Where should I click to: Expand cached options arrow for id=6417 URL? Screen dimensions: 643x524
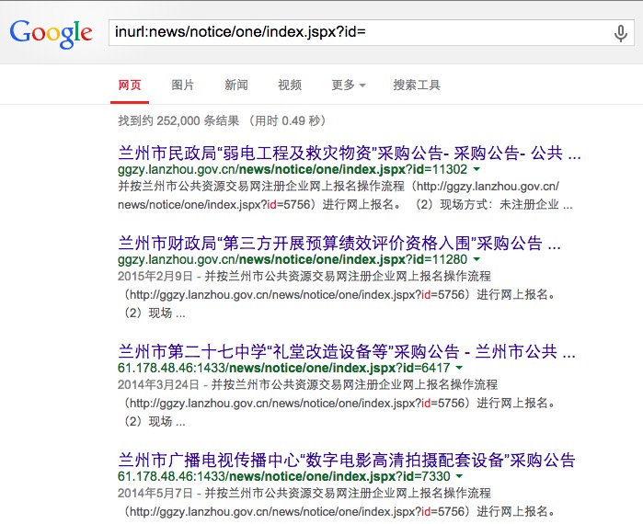pos(459,368)
